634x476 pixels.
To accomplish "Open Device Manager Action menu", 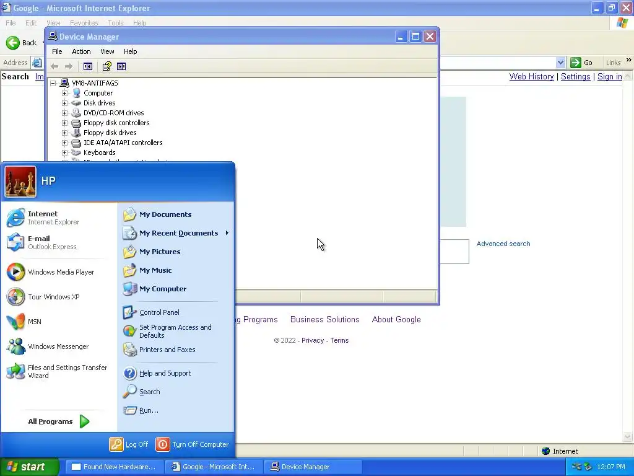I will [81, 51].
